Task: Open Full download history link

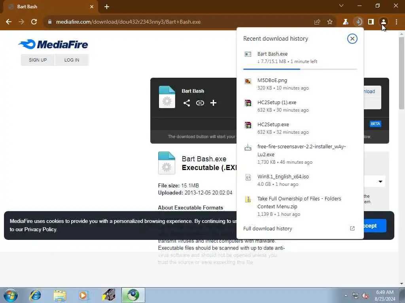Action: tap(268, 228)
